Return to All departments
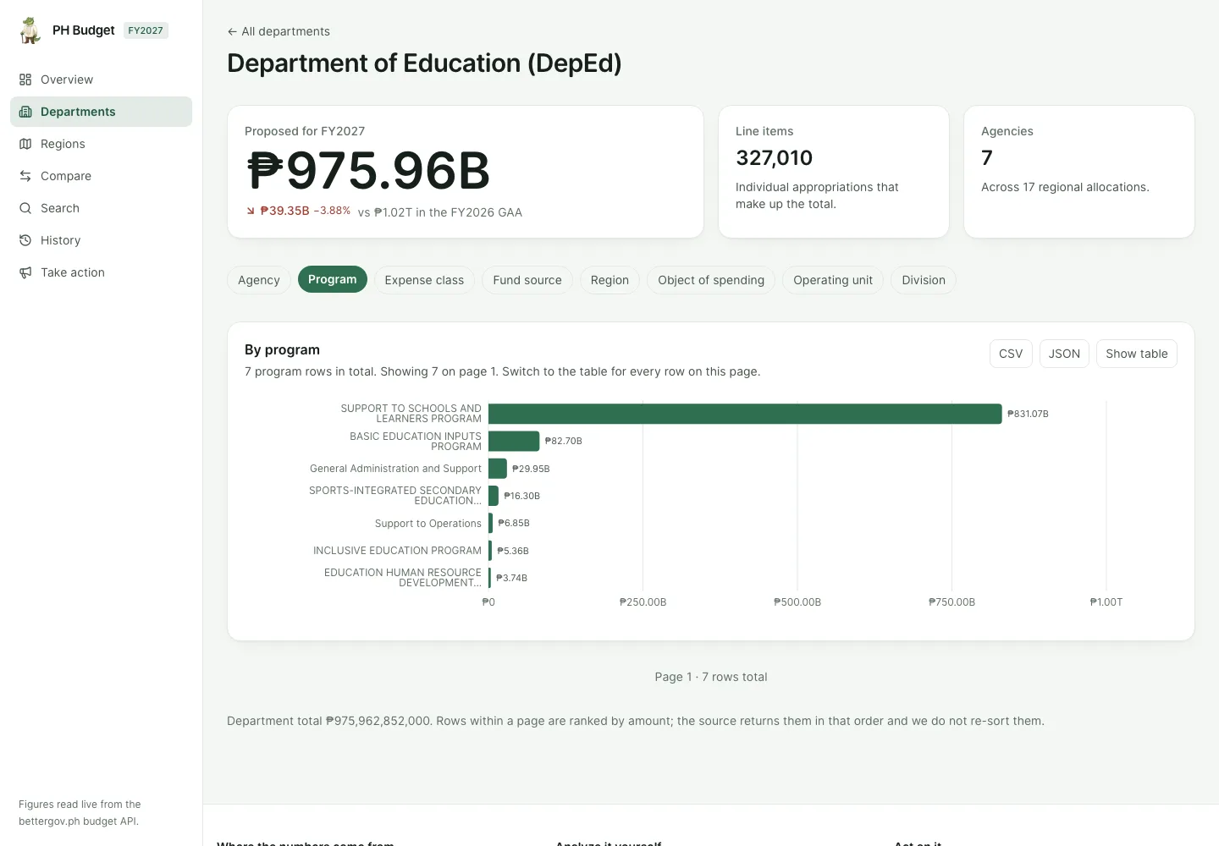This screenshot has width=1219, height=846. pyautogui.click(x=279, y=31)
